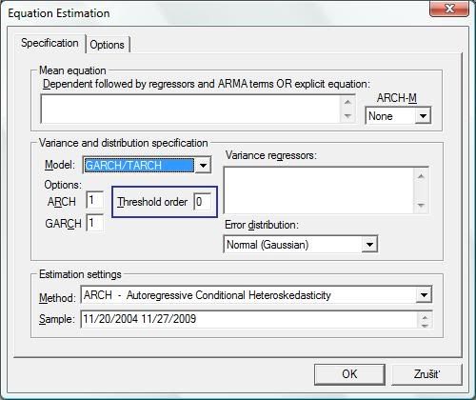Image resolution: width=476 pixels, height=400 pixels.
Task: Click the mean equation text box
Action: click(190, 110)
